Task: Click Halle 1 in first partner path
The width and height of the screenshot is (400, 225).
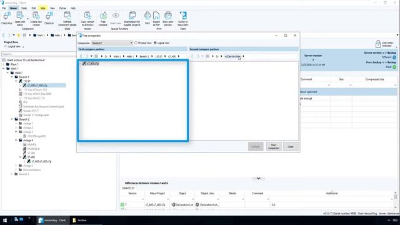Action: point(130,56)
